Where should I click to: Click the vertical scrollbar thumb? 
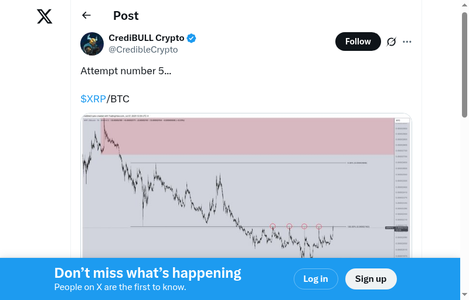pos(464,64)
